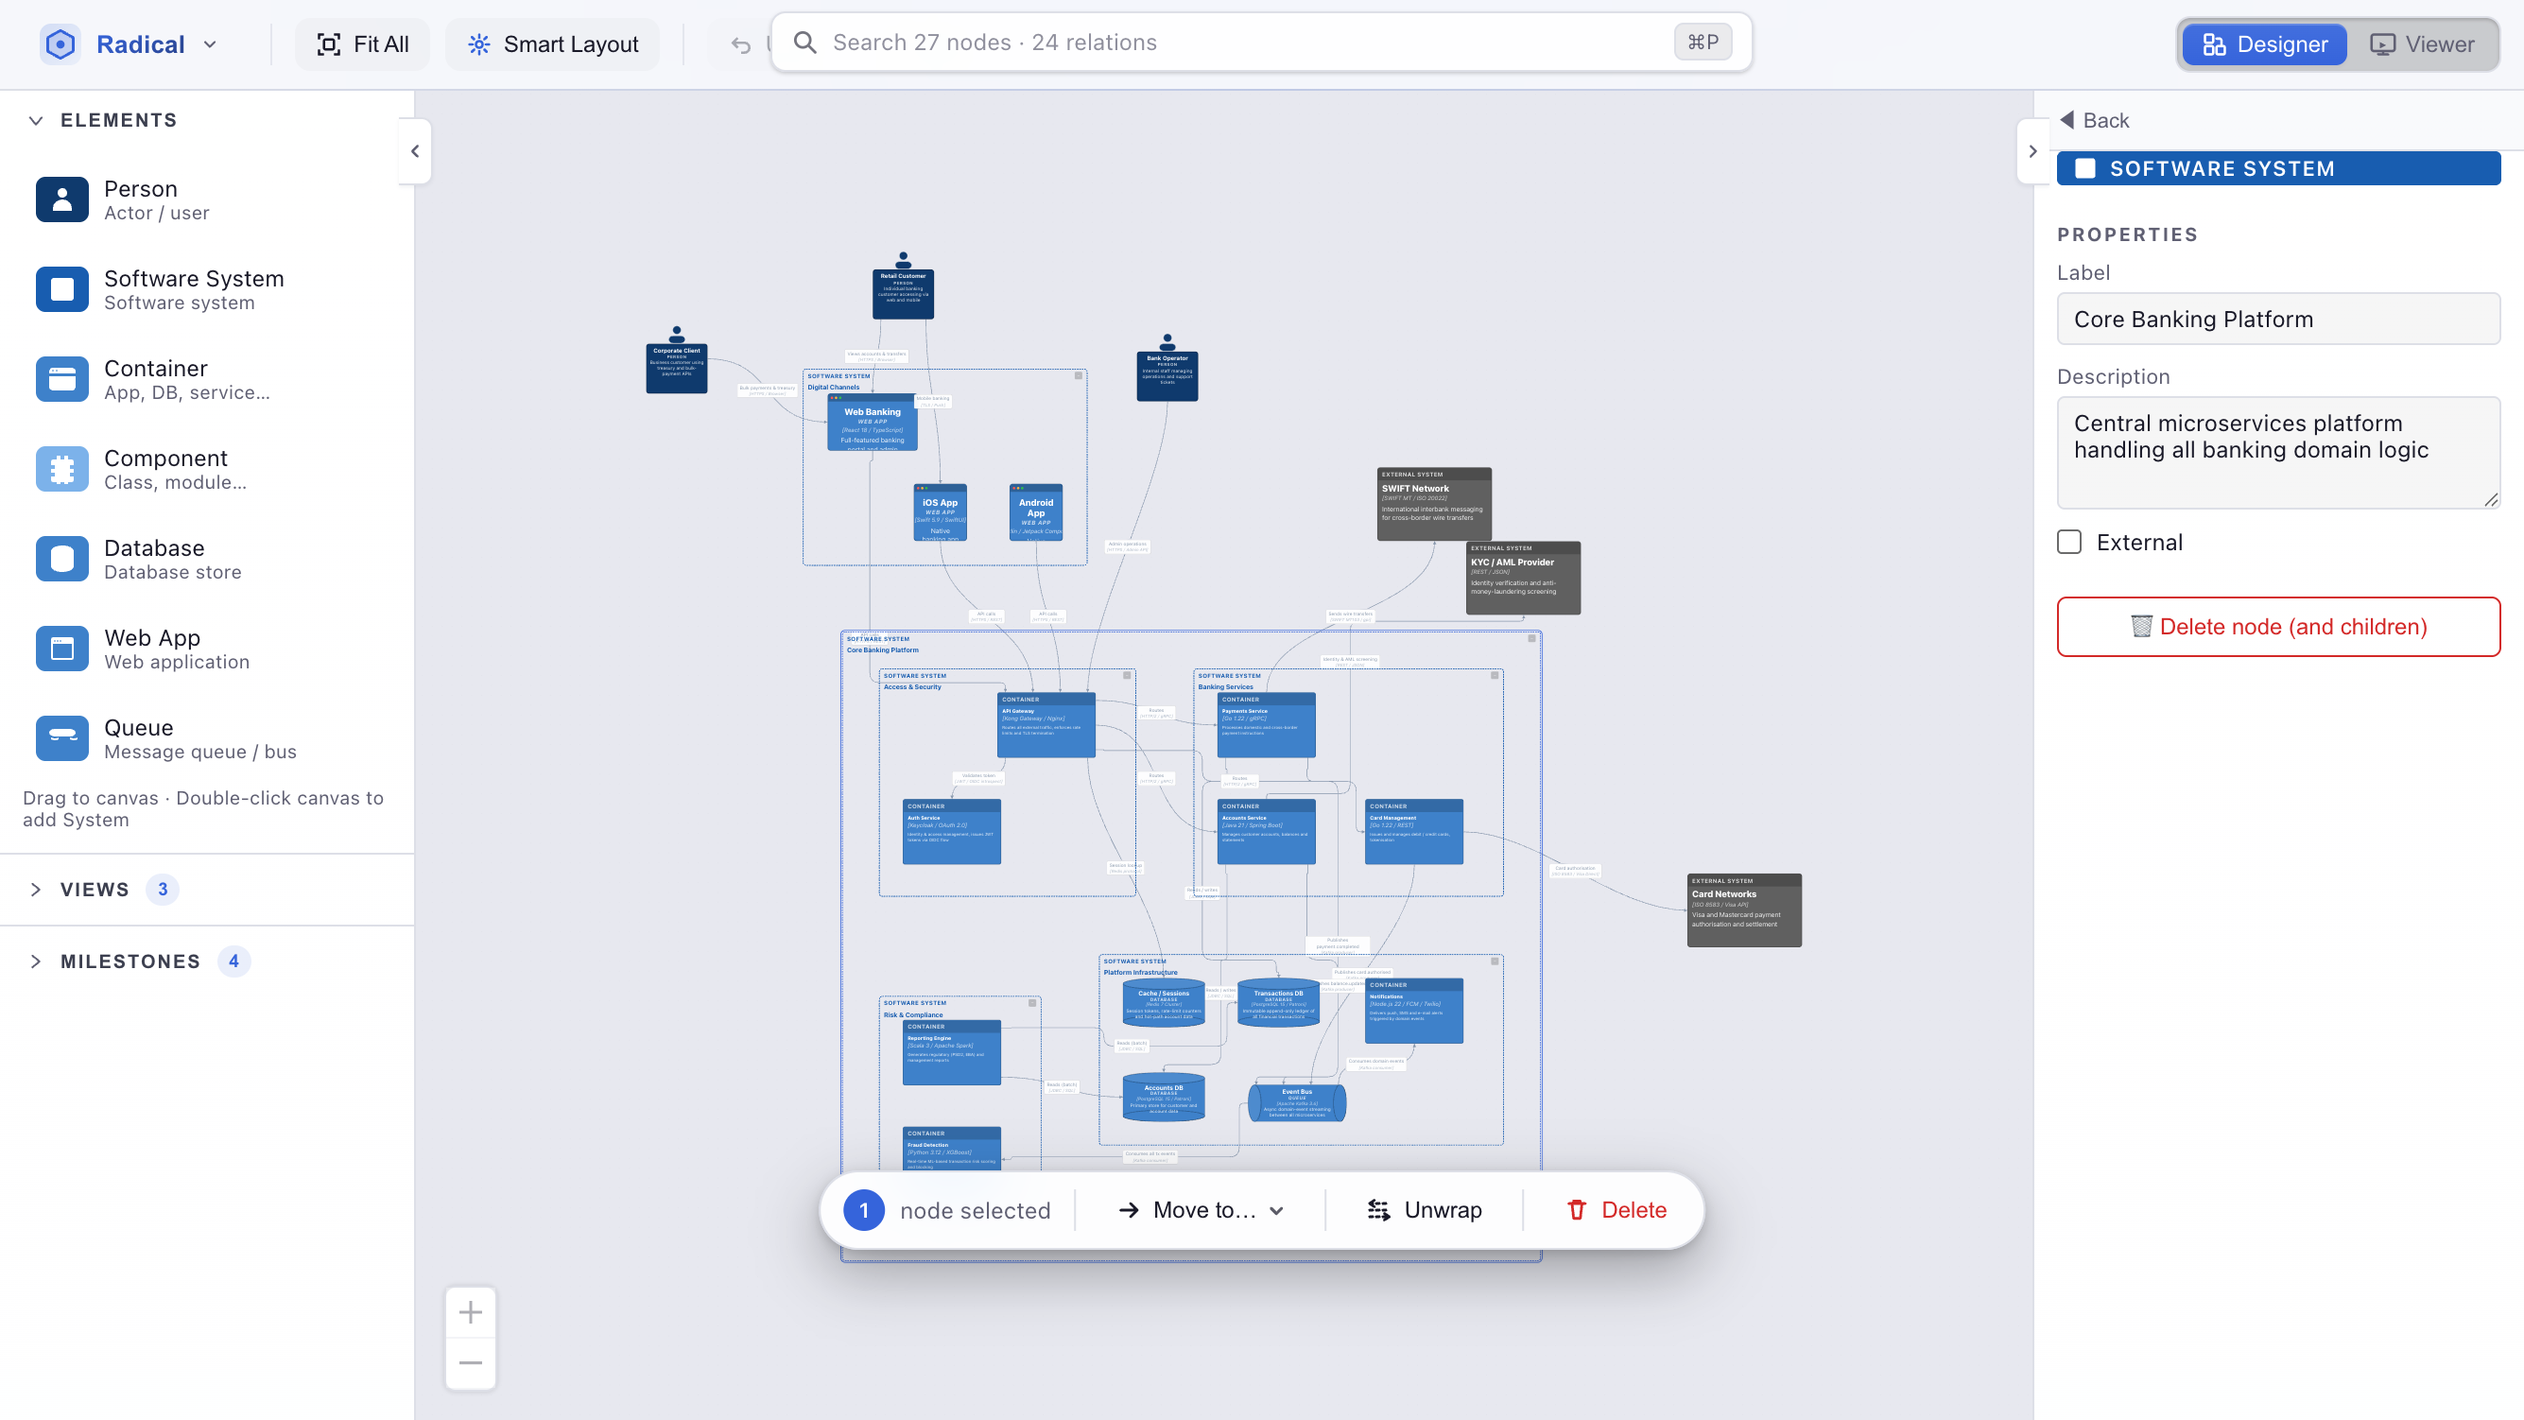Collapse the Banking Services group icon

1495,675
